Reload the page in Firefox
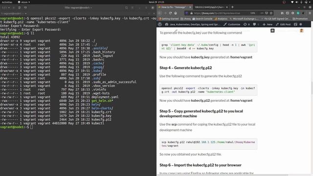This screenshot has width=313, height=176. pyautogui.click(x=170, y=13)
